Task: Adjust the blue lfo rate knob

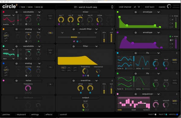Action: click(156, 64)
